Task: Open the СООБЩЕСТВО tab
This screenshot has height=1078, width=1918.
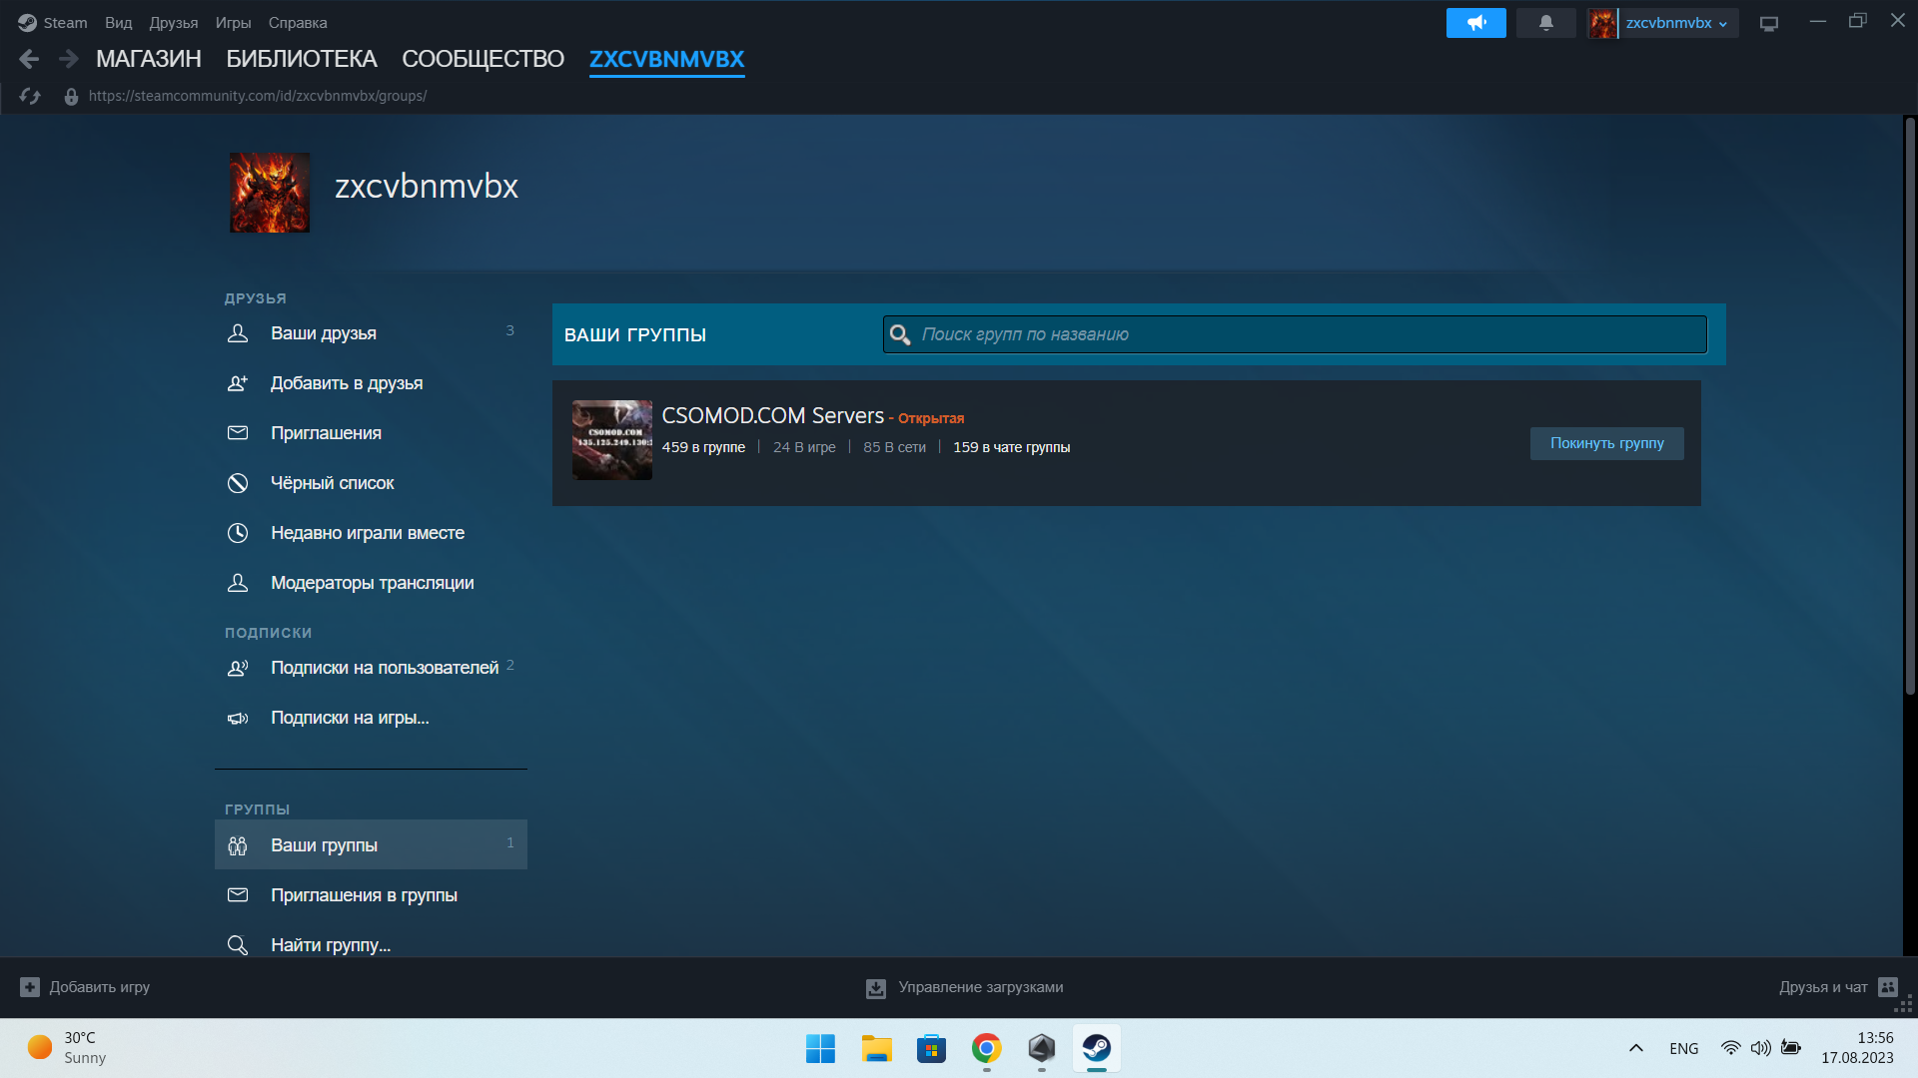Action: tap(482, 59)
